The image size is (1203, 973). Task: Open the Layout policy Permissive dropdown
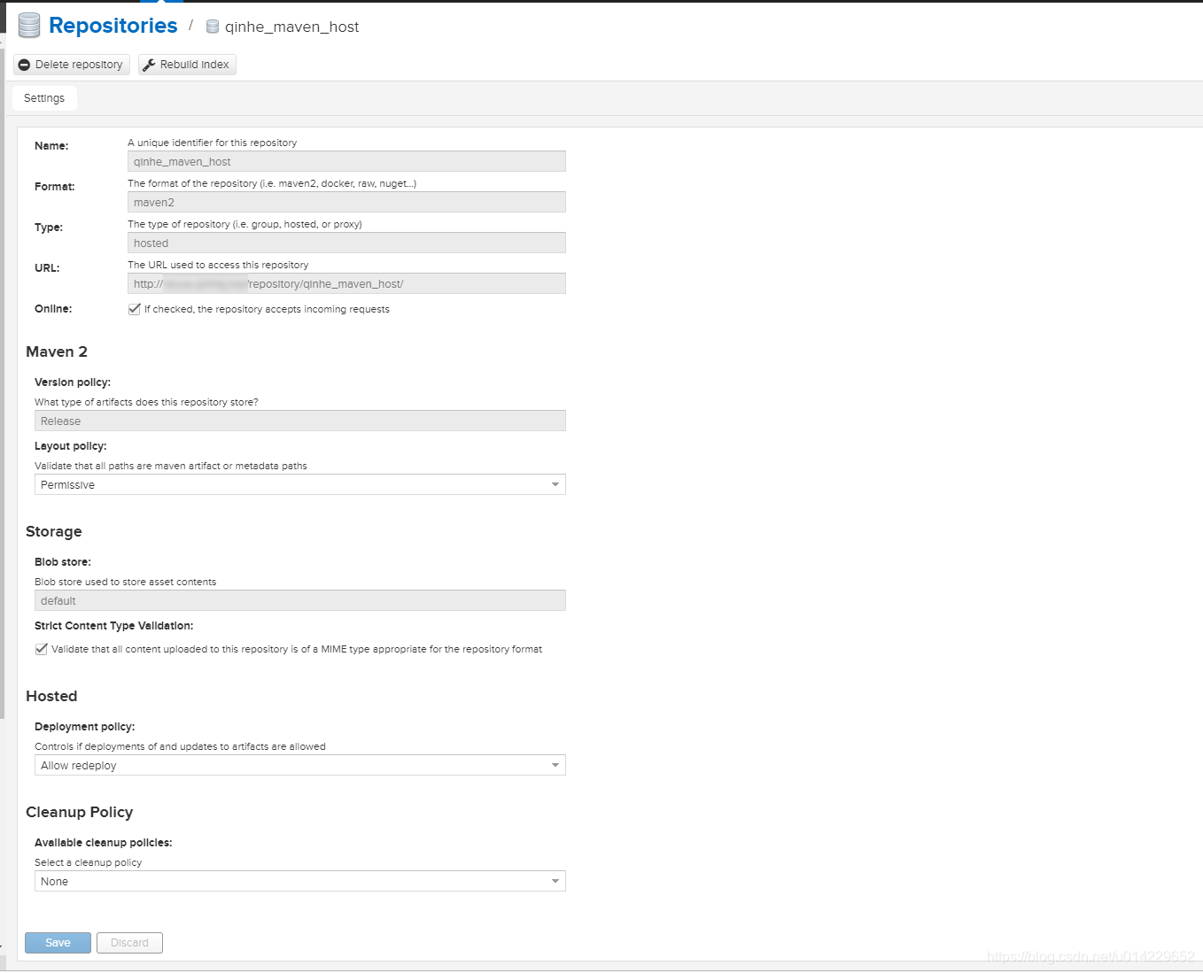point(300,484)
